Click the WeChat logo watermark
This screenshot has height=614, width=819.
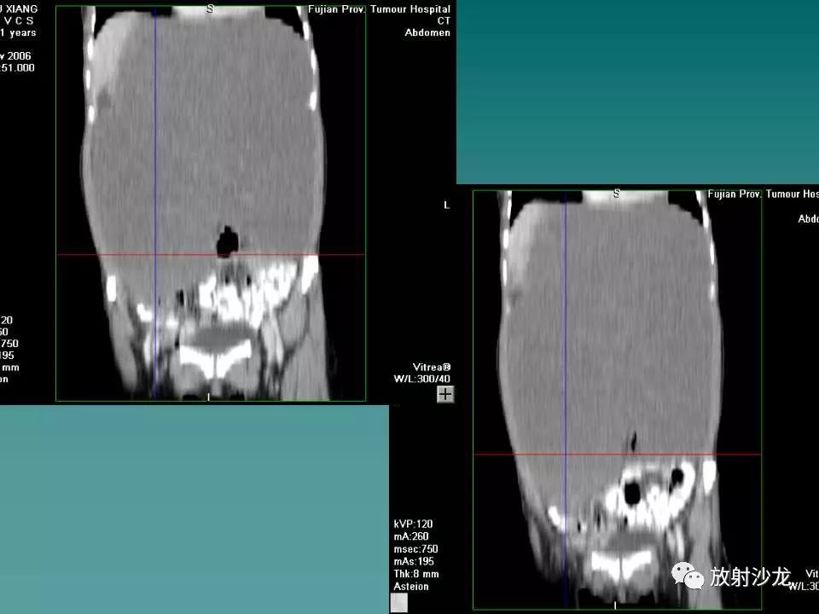pyautogui.click(x=688, y=576)
